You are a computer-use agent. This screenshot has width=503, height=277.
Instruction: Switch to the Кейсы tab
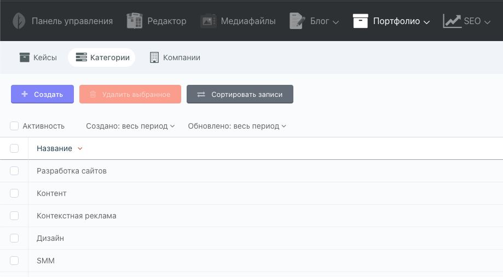click(x=38, y=57)
